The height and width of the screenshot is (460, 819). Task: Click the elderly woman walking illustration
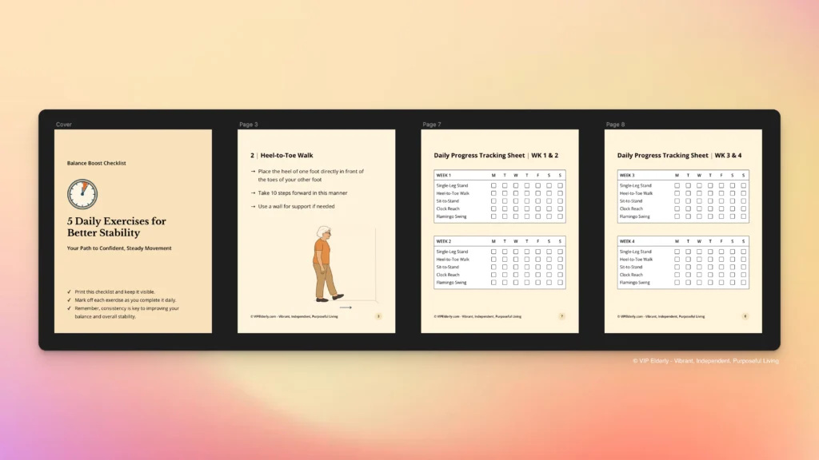324,264
